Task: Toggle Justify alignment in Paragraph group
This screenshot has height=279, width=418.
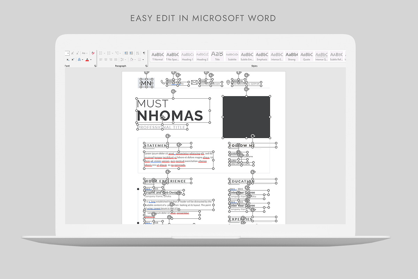Action: pos(116,60)
